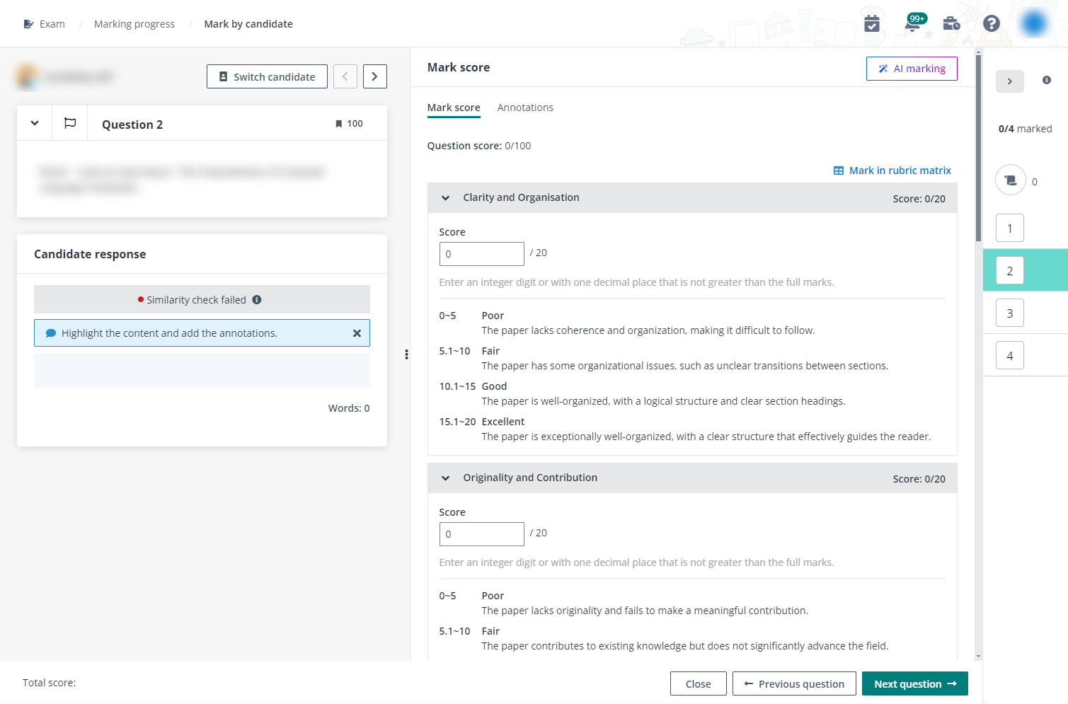Dismiss the highlight annotations hint banner
The width and height of the screenshot is (1068, 704).
coord(357,333)
